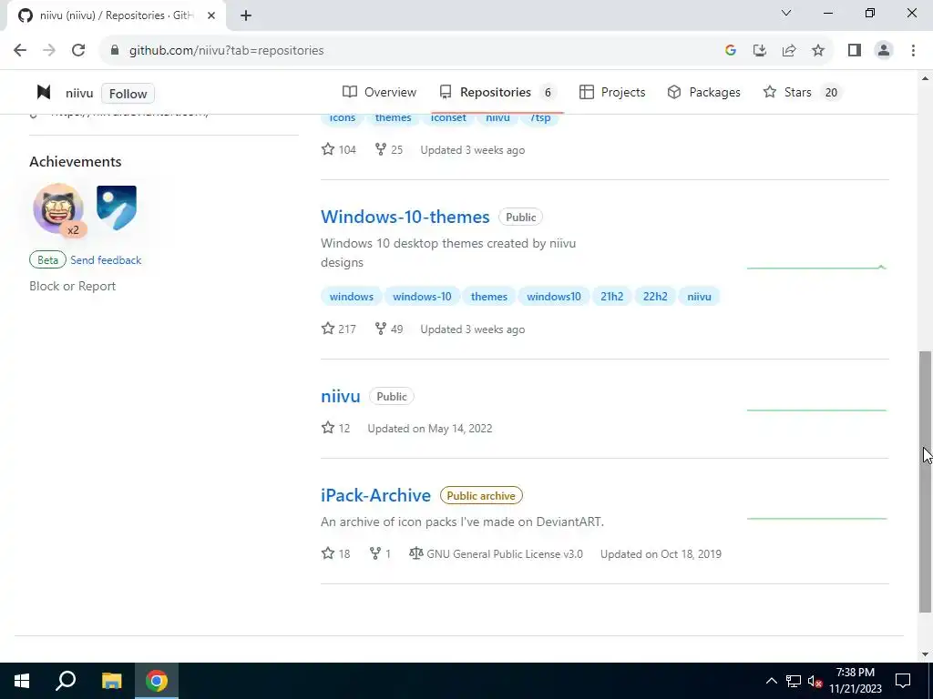Click the 22h2 topic tag
Screen dimensions: 933x699
click(x=655, y=296)
